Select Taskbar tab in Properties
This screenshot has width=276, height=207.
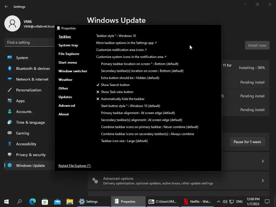pyautogui.click(x=65, y=37)
